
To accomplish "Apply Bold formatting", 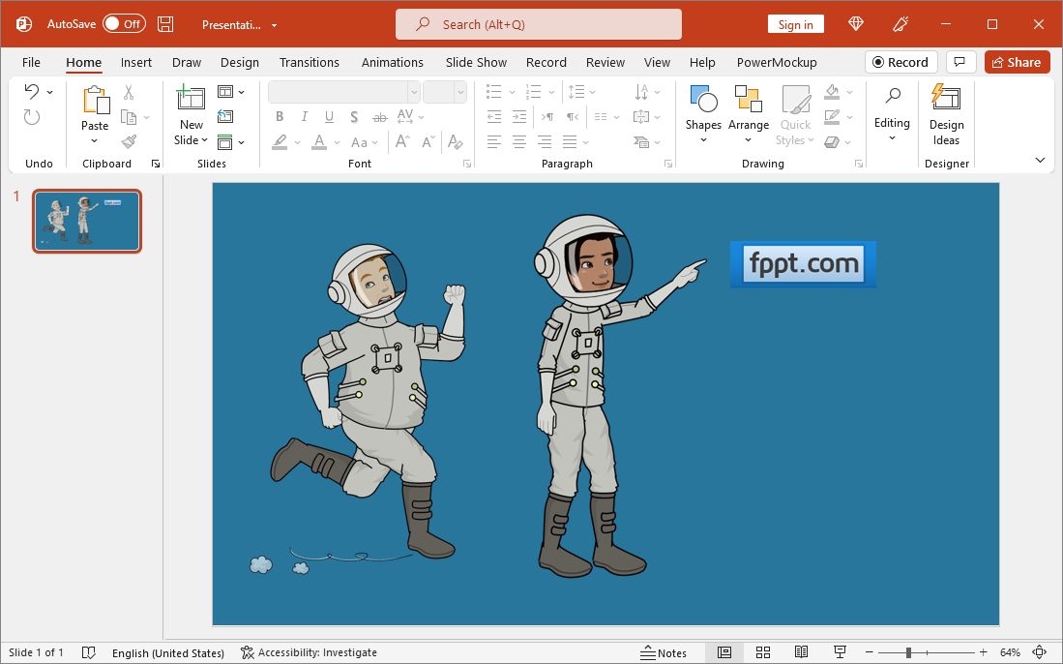I will click(x=280, y=117).
